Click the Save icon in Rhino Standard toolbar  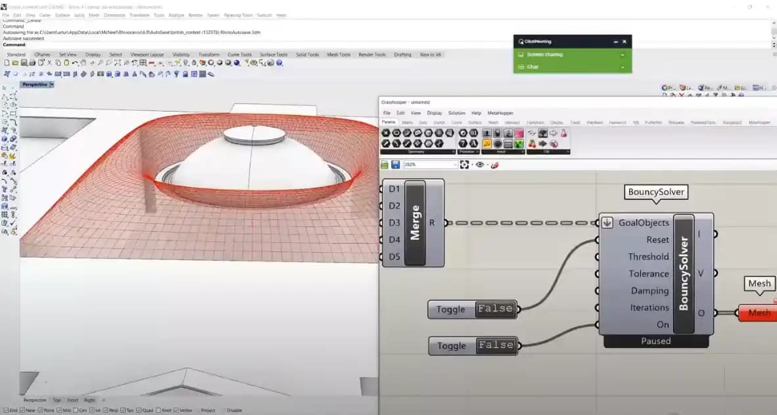pos(24,63)
